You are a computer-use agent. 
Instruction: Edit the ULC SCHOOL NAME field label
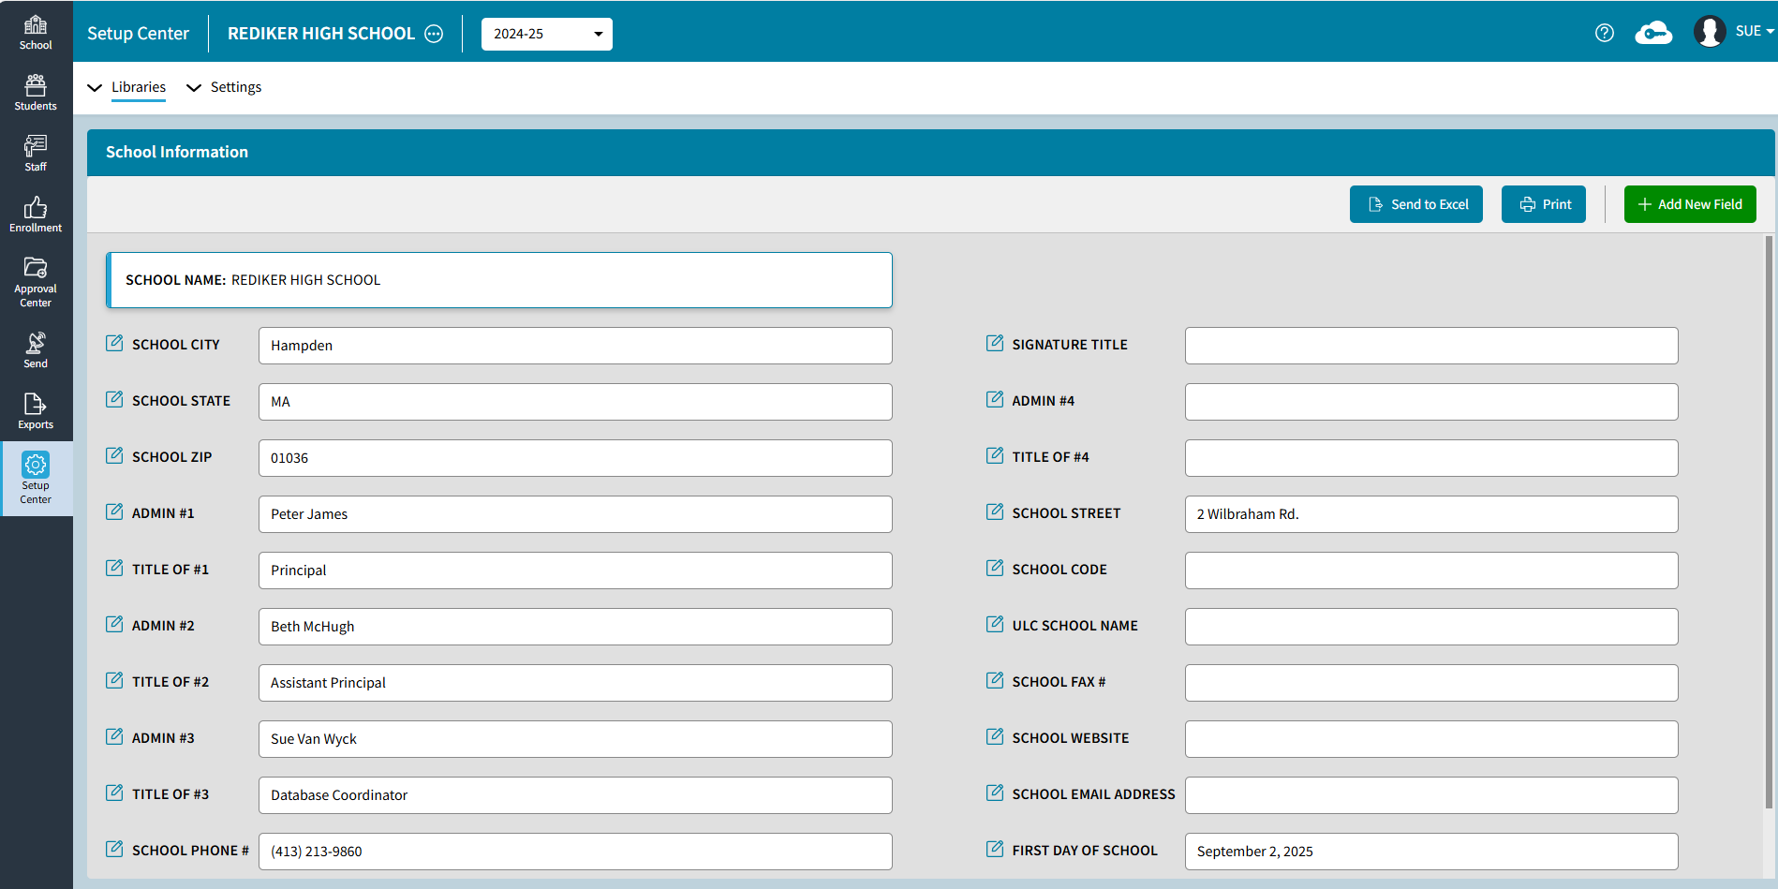(995, 624)
